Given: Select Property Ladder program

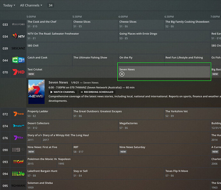Looking at the screenshot, I should (x=49, y=114).
